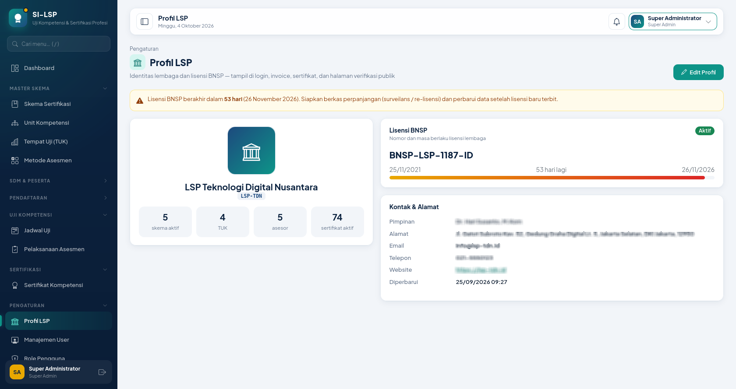Focus the Cari menu search field

tap(59, 44)
